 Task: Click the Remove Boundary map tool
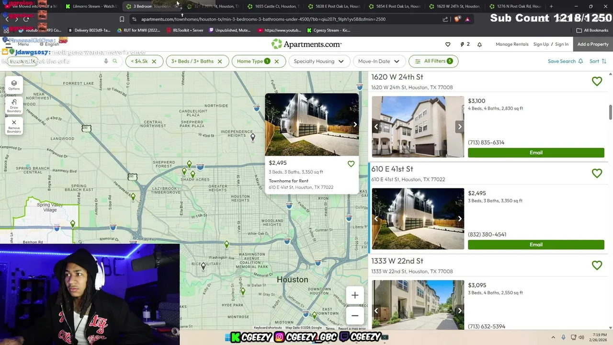pyautogui.click(x=14, y=126)
